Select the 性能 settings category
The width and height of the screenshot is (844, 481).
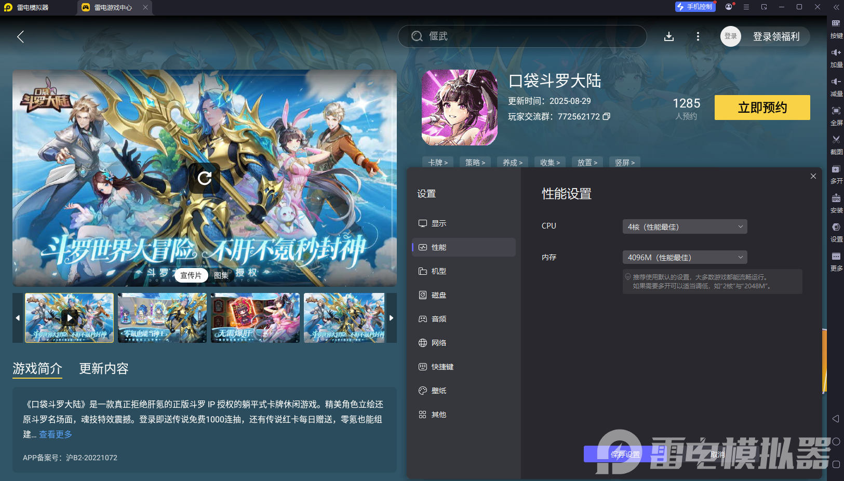pos(464,247)
